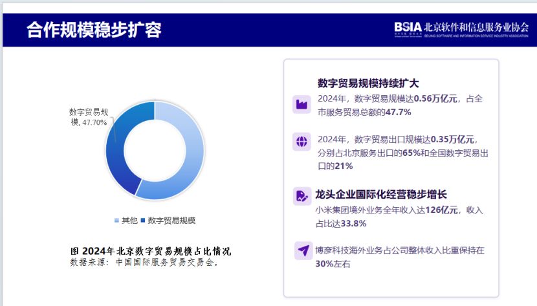Click the 博彦科技 overseas business paragraph
The height and width of the screenshot is (306, 537).
pos(400,257)
